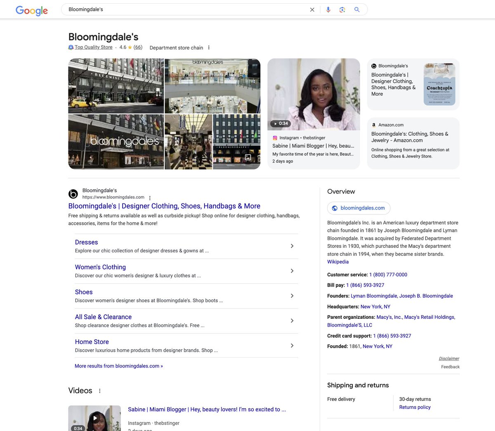Open the (66) reviews link
495x431 pixels.
(x=138, y=47)
